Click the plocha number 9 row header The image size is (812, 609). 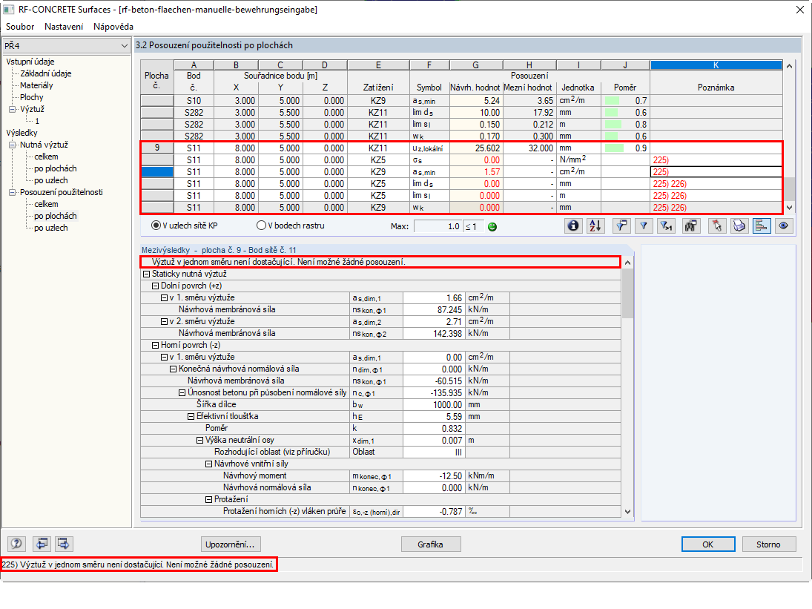click(x=157, y=148)
